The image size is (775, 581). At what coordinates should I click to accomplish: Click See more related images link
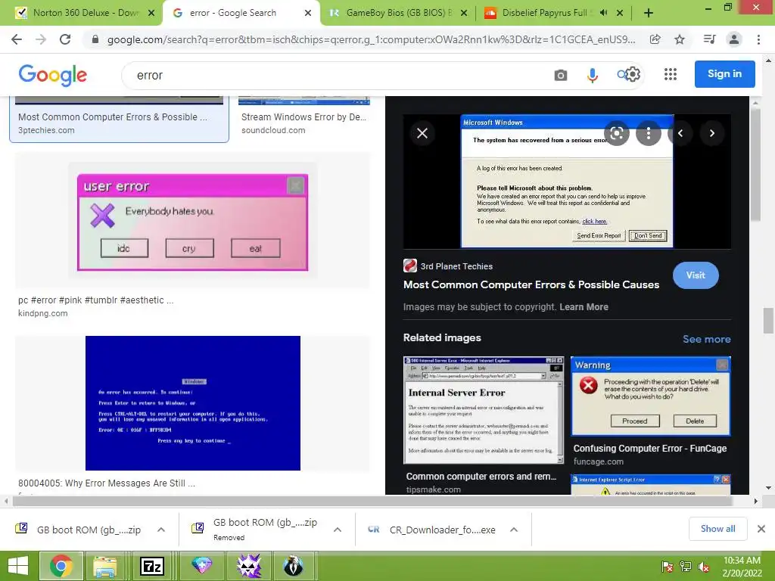point(706,339)
